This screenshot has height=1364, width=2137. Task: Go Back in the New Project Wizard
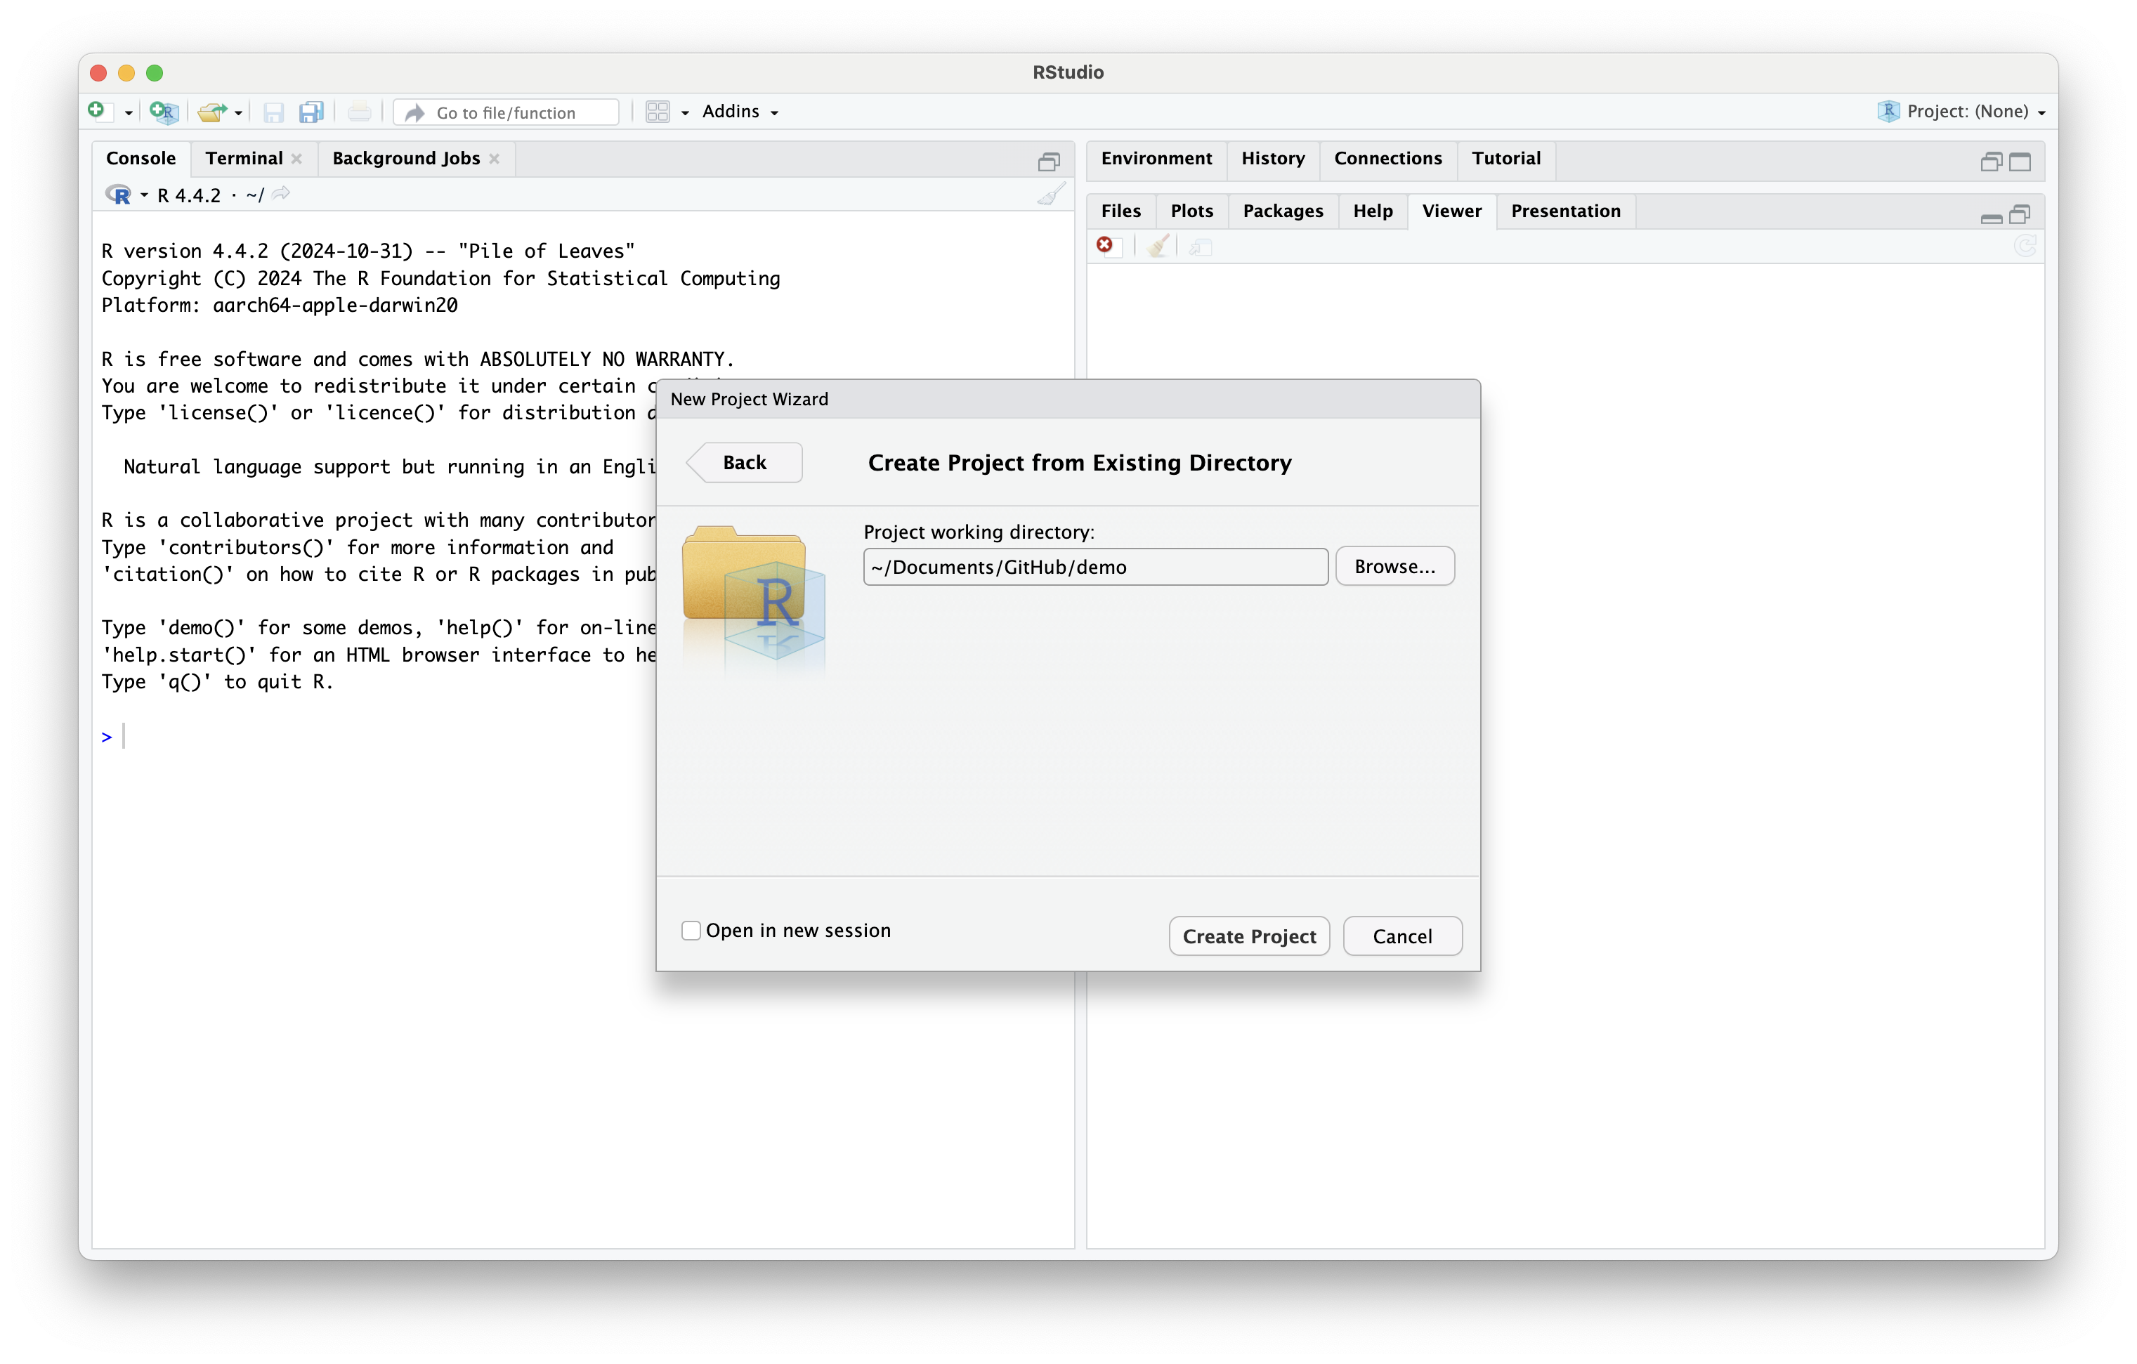click(745, 462)
